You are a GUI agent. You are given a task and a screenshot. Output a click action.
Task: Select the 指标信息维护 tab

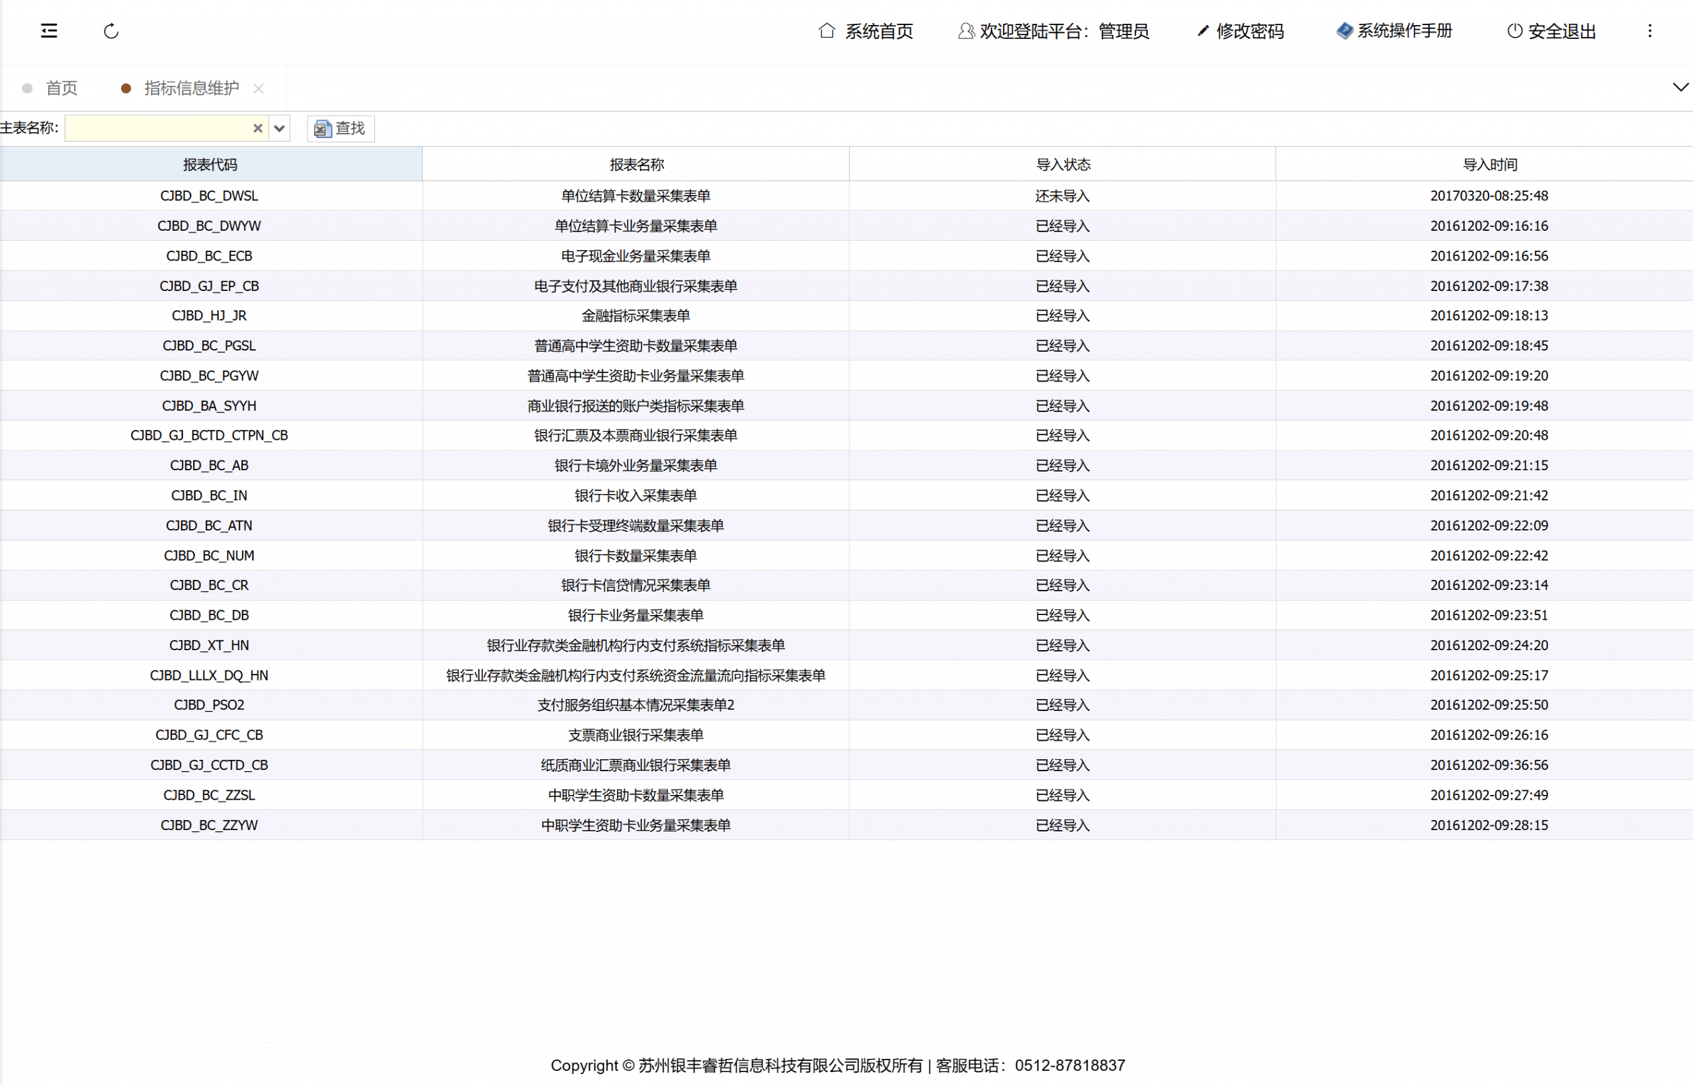190,88
